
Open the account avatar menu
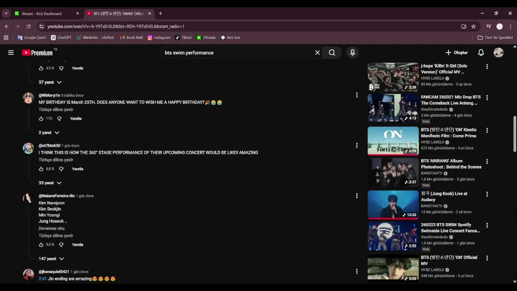click(x=498, y=53)
